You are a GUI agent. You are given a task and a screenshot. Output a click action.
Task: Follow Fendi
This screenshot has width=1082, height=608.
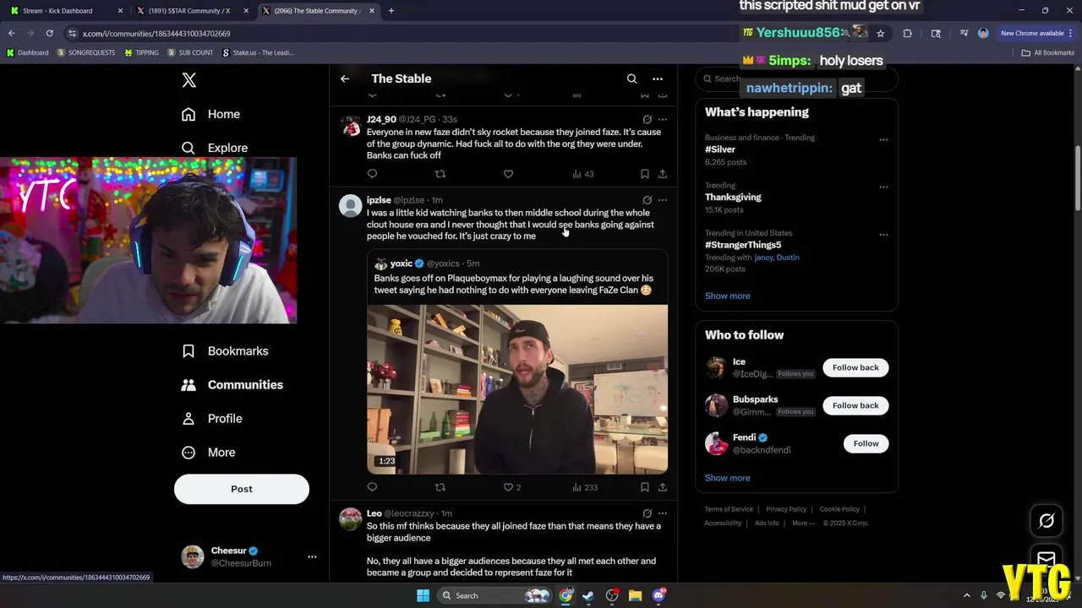[x=866, y=443]
